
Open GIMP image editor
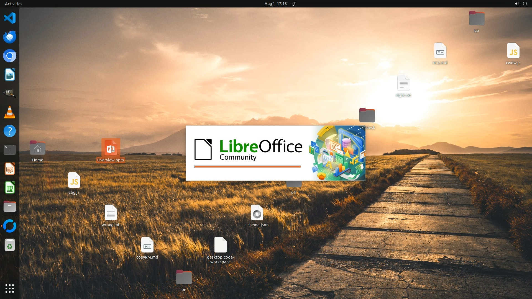tap(10, 94)
